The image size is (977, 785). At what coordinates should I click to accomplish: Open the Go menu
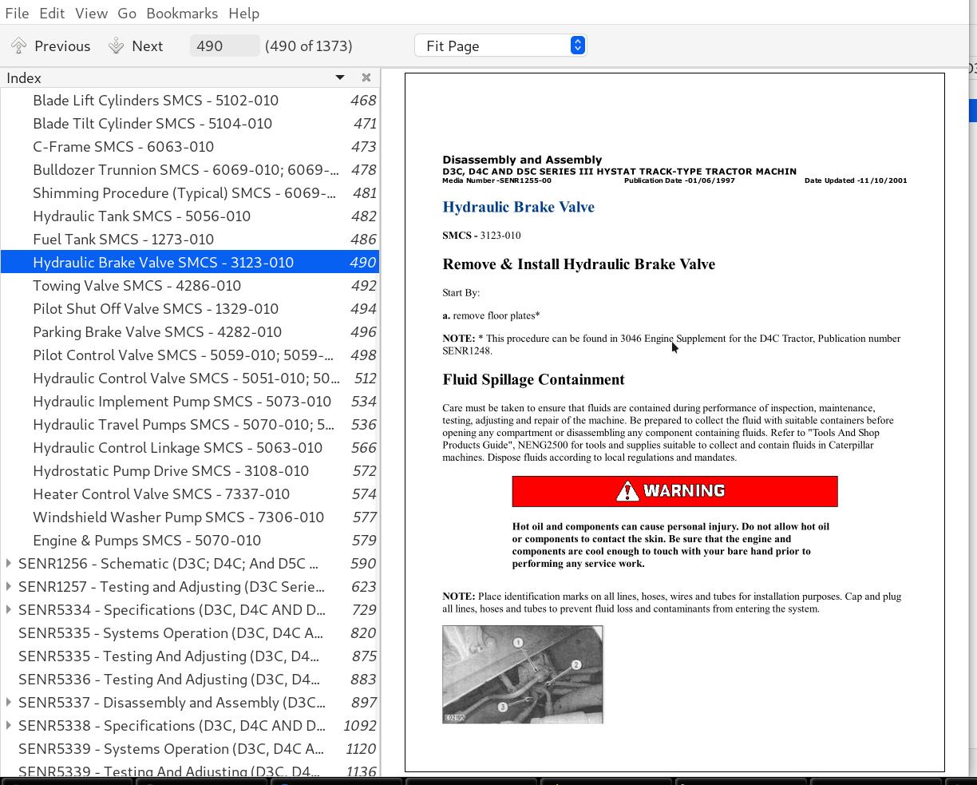(x=126, y=13)
